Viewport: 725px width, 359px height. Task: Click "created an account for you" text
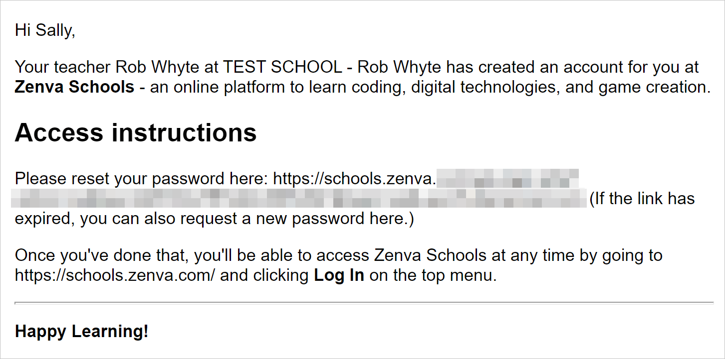584,67
